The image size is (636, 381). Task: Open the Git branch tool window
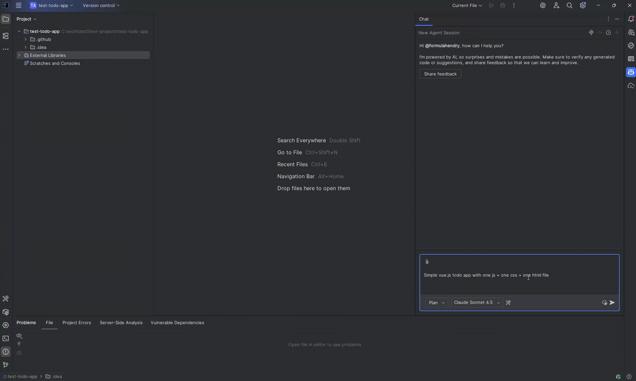6,365
